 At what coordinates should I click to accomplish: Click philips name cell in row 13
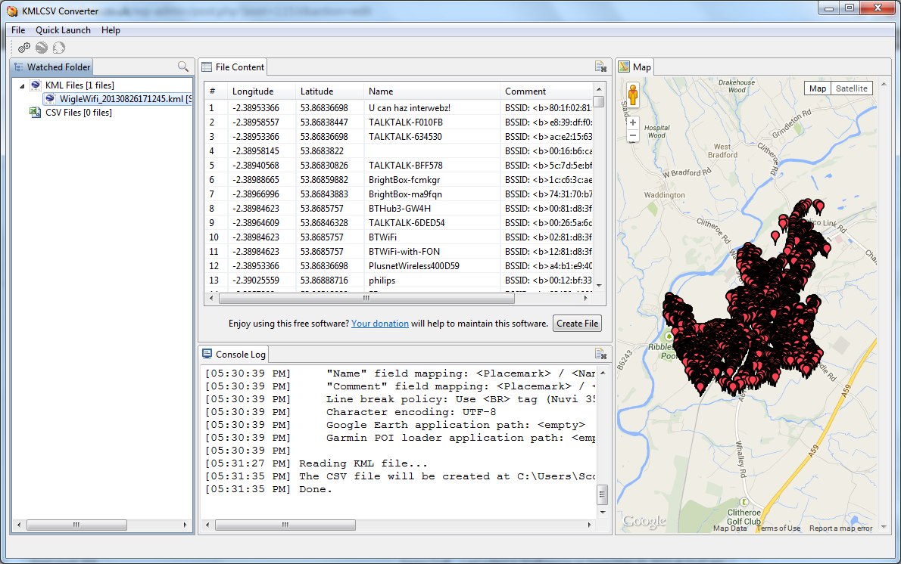pyautogui.click(x=432, y=280)
